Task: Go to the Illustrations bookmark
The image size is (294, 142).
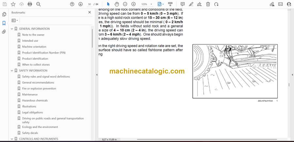Action: tap(29, 106)
